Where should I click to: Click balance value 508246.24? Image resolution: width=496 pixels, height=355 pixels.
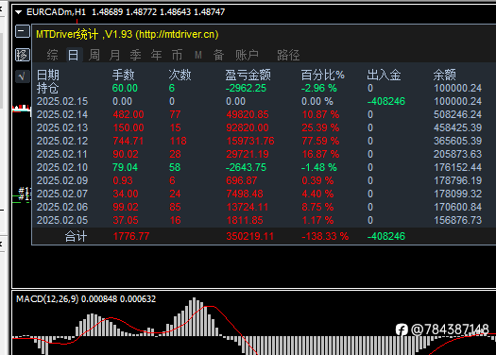(457, 115)
